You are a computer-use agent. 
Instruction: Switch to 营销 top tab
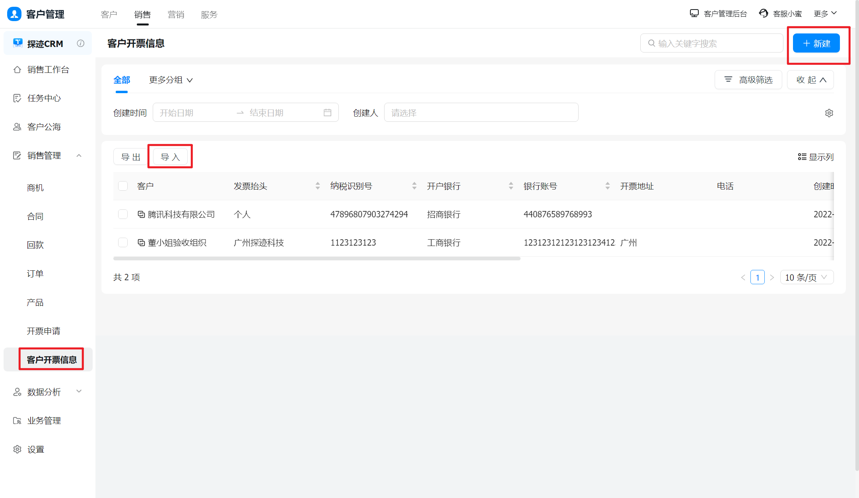[176, 15]
